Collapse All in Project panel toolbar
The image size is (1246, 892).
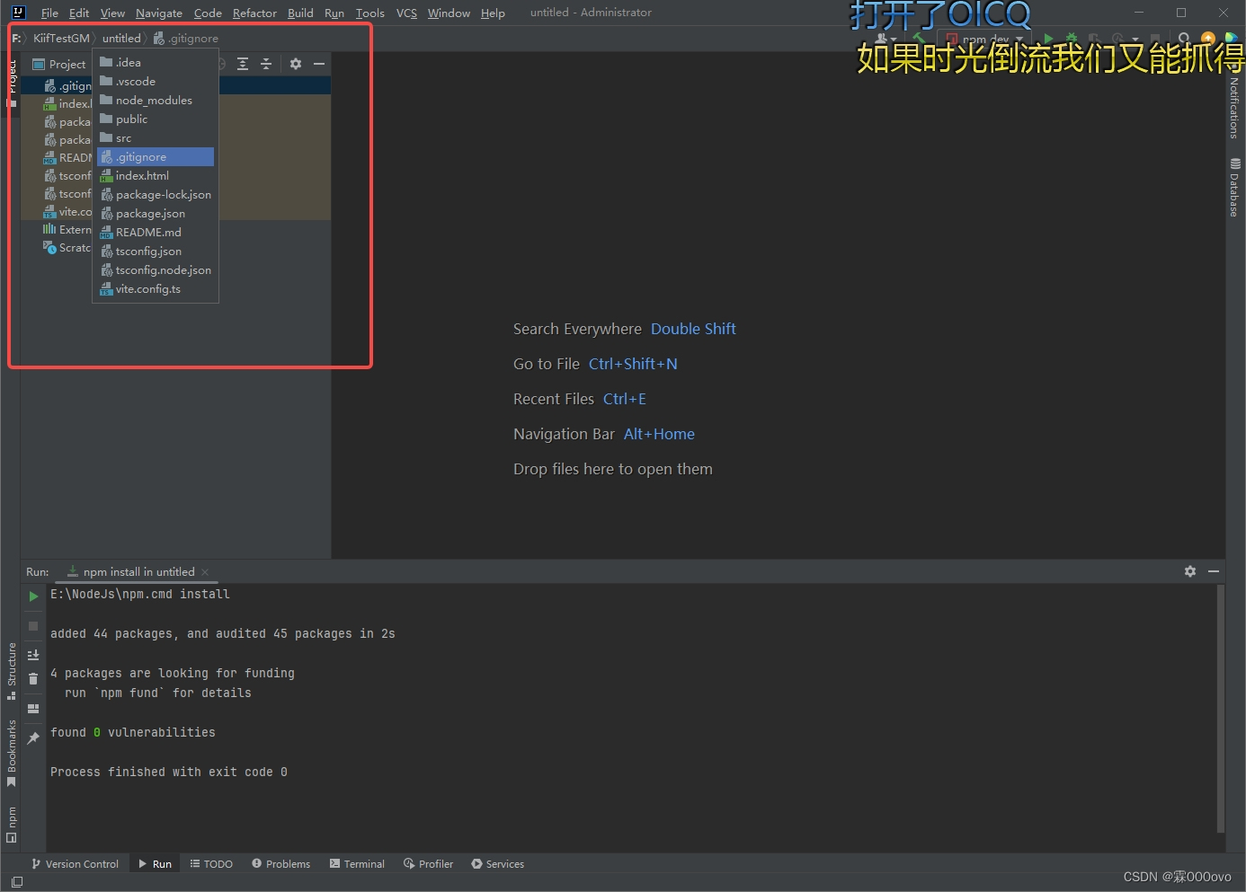tap(266, 64)
